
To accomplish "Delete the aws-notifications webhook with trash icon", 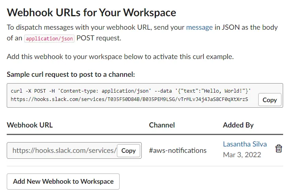I will (x=279, y=148).
